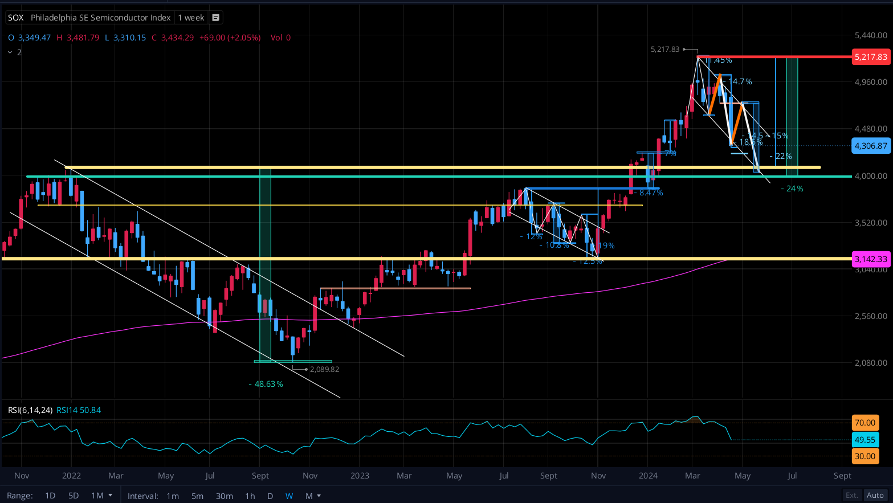Select the weekly W interval
893x503 pixels.
(289, 496)
